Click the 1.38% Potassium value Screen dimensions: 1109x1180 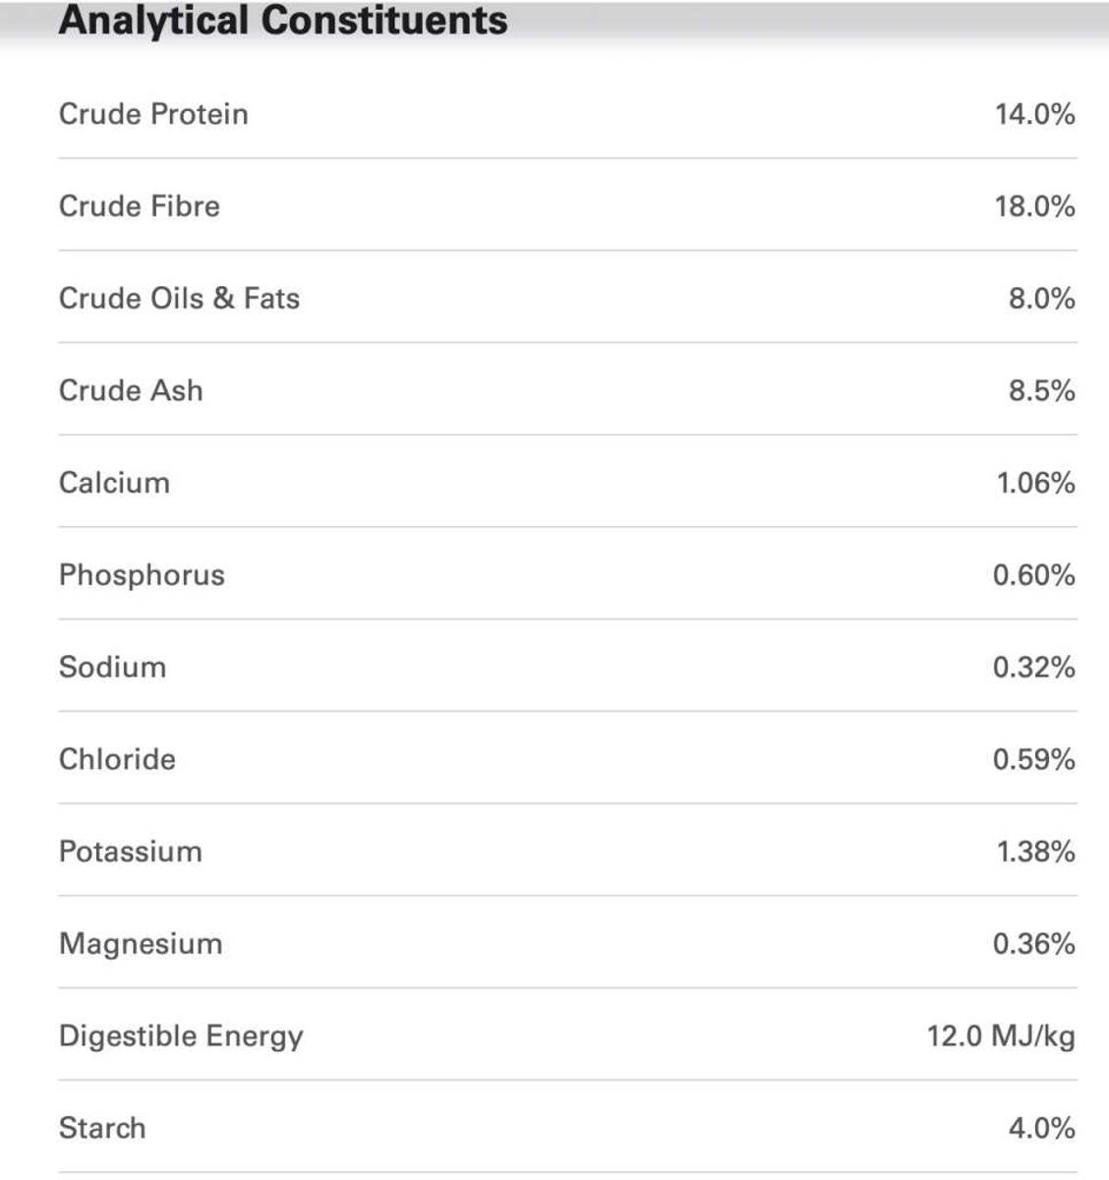[1035, 852]
